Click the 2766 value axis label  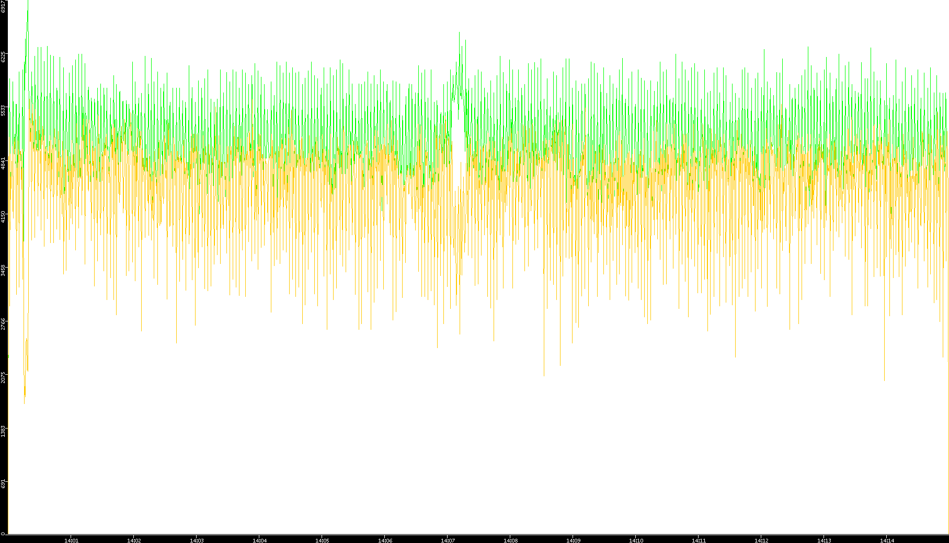tap(4, 324)
